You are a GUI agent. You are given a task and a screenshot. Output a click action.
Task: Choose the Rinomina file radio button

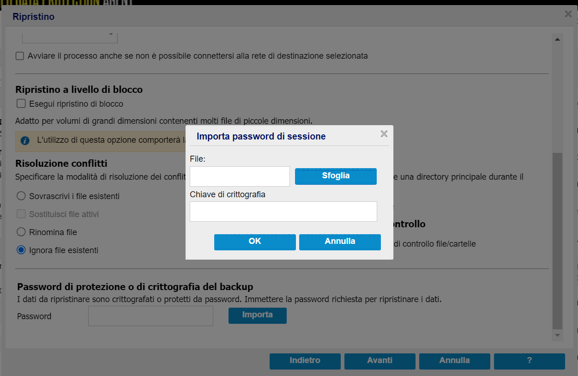coord(21,232)
